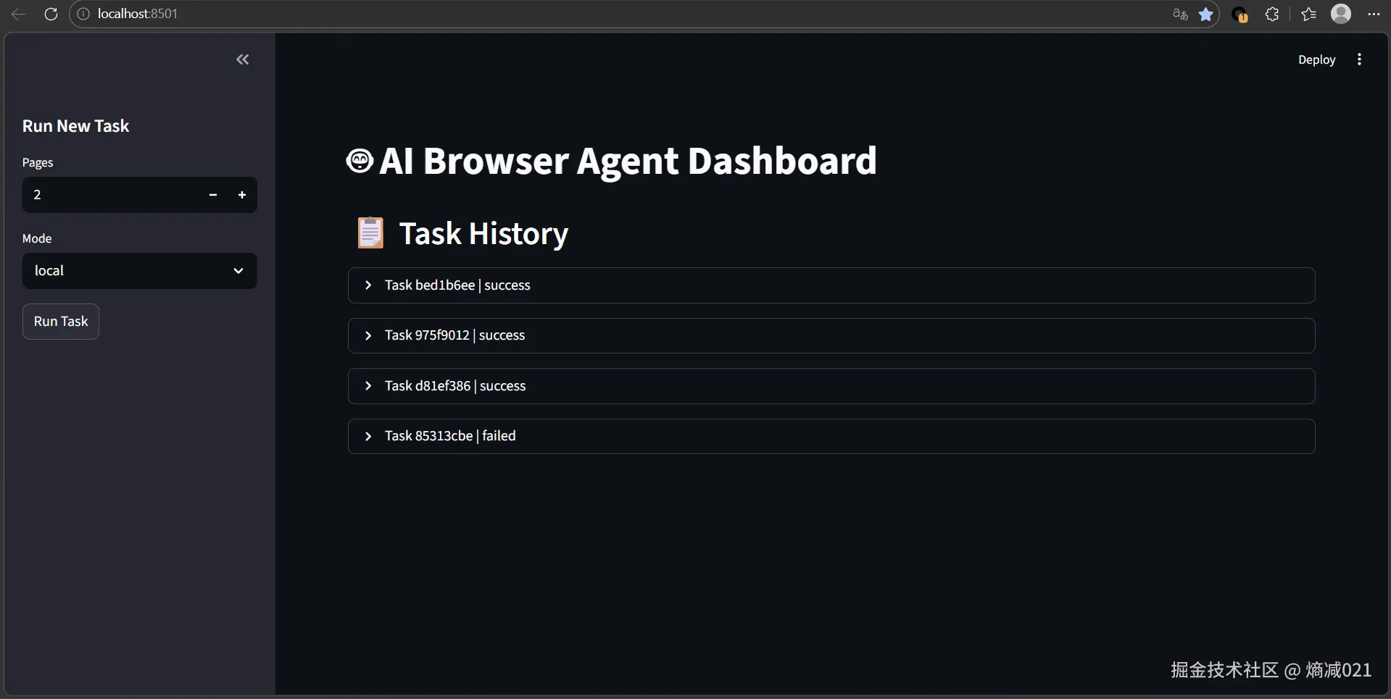Open the favorites list icon
Viewport: 1391px width, 699px height.
[x=1308, y=14]
